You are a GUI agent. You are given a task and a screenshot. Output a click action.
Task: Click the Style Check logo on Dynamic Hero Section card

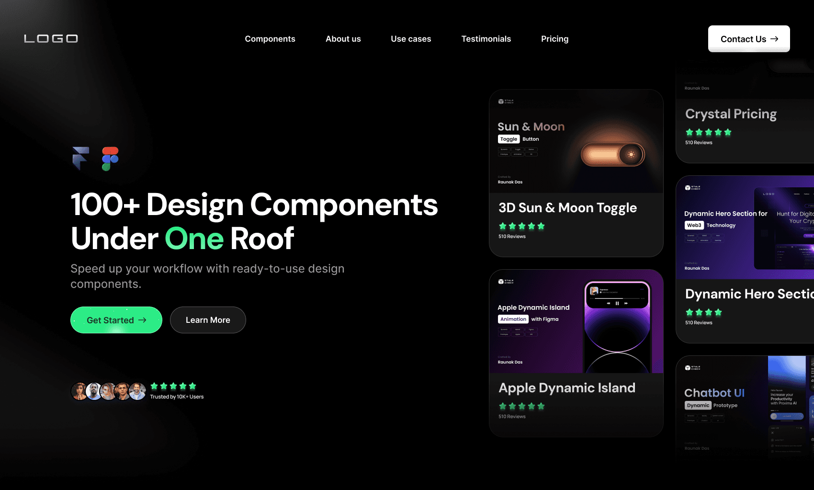[x=691, y=188]
